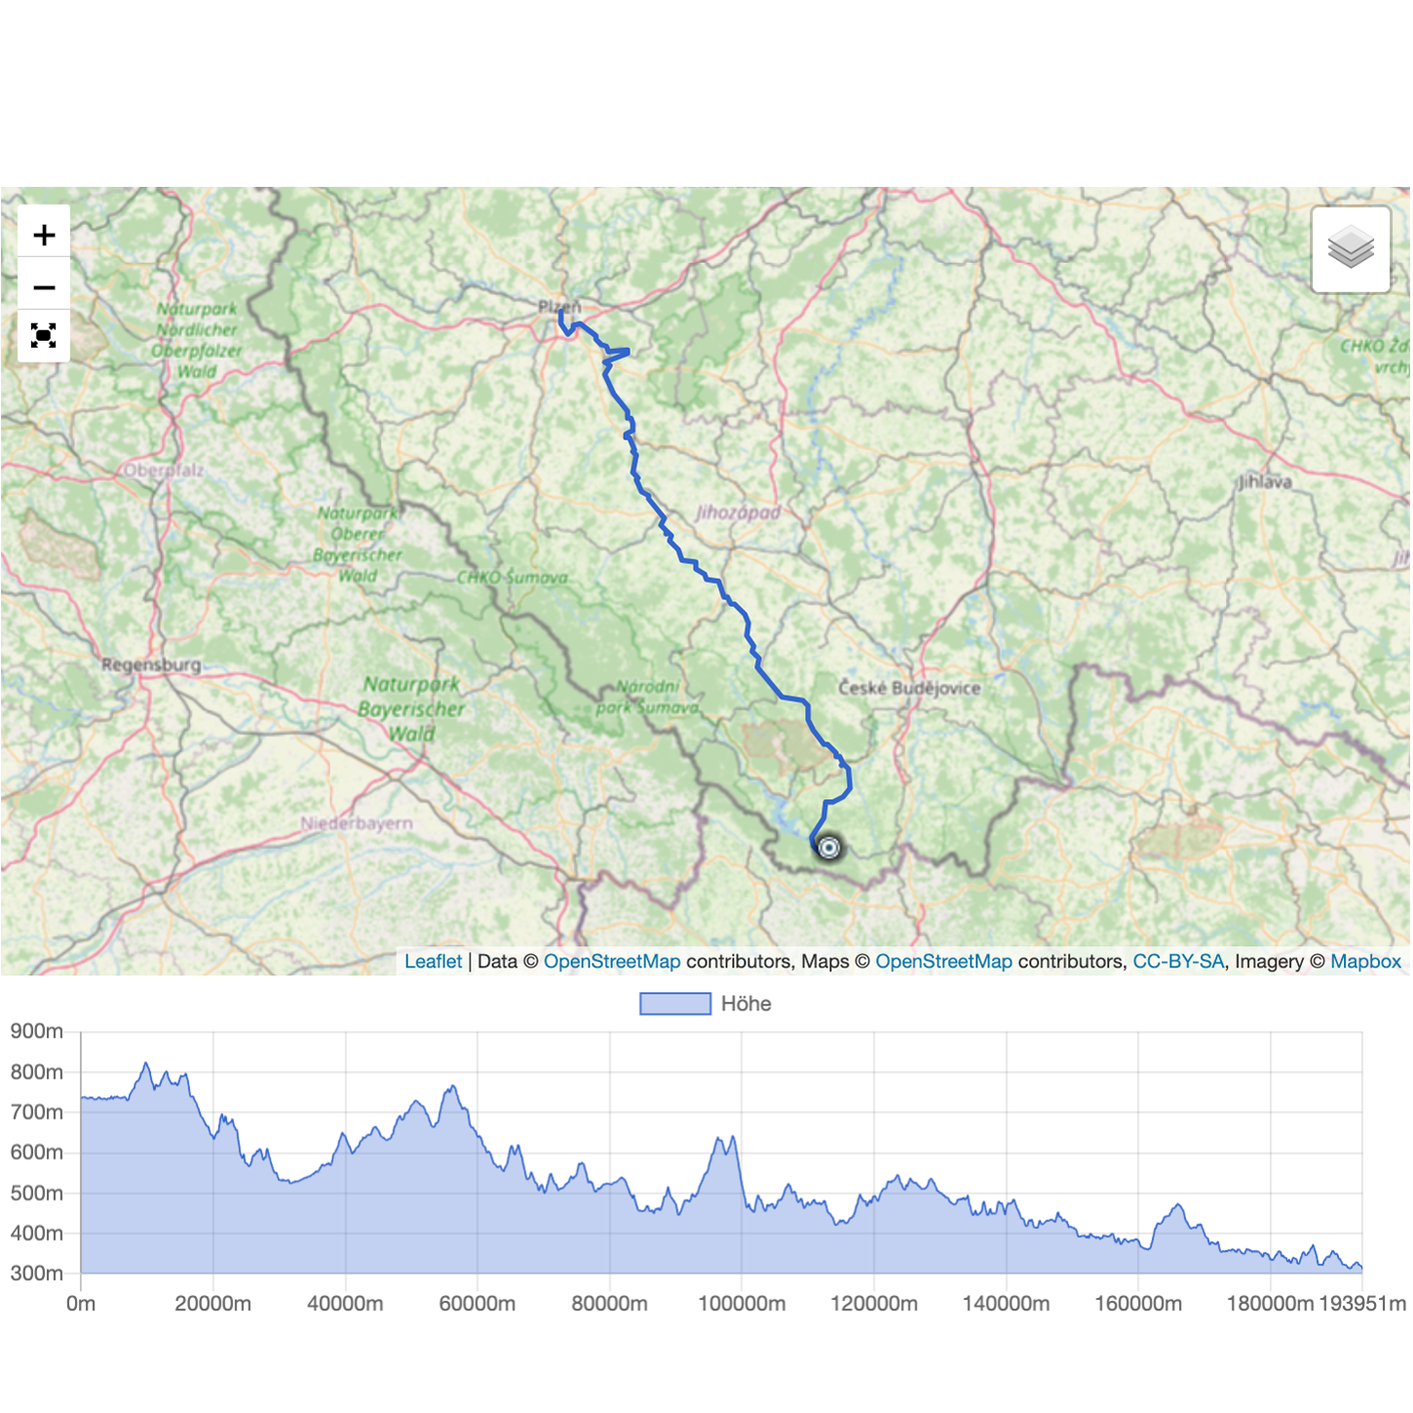Click the Plzeň city label on map

click(559, 306)
